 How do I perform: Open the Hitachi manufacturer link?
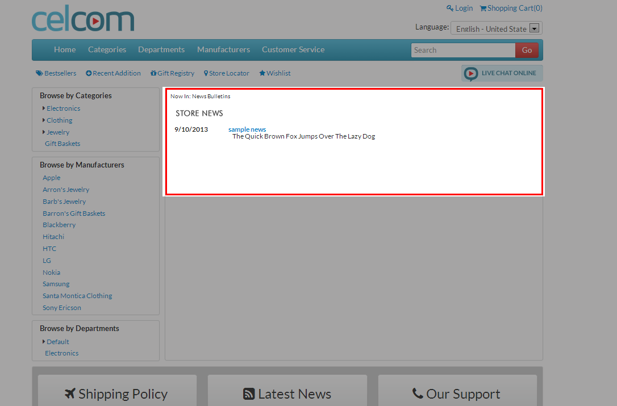click(53, 237)
